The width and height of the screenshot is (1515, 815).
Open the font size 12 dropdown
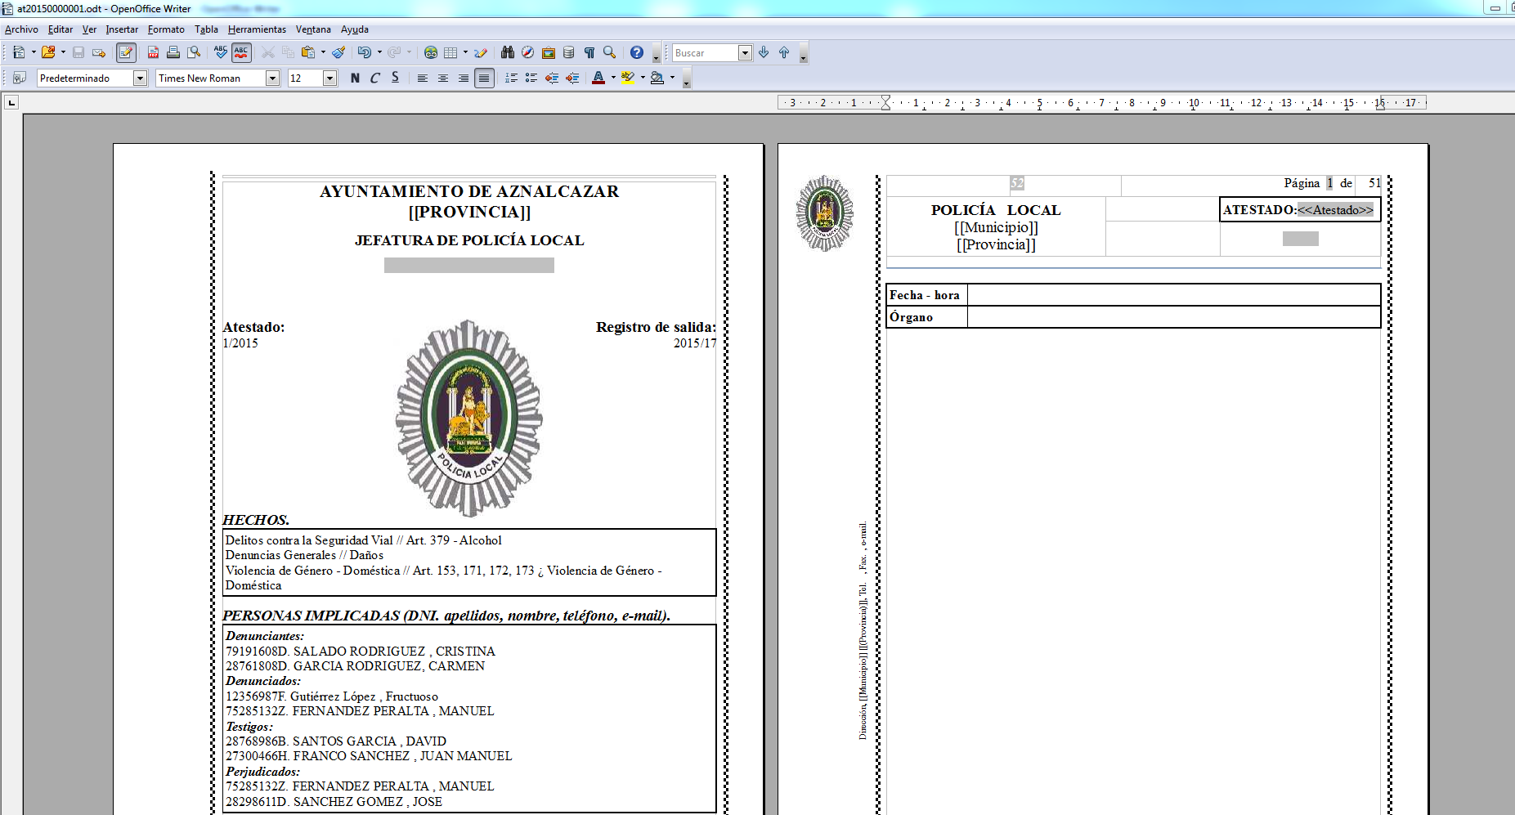click(329, 78)
